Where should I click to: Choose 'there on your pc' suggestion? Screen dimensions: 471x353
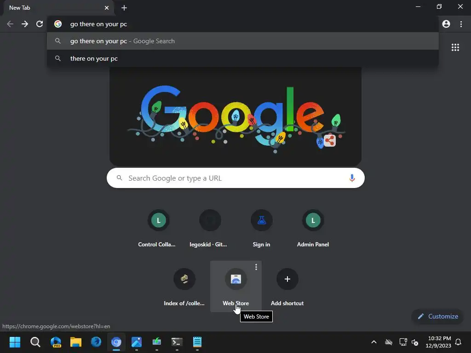[243, 58]
